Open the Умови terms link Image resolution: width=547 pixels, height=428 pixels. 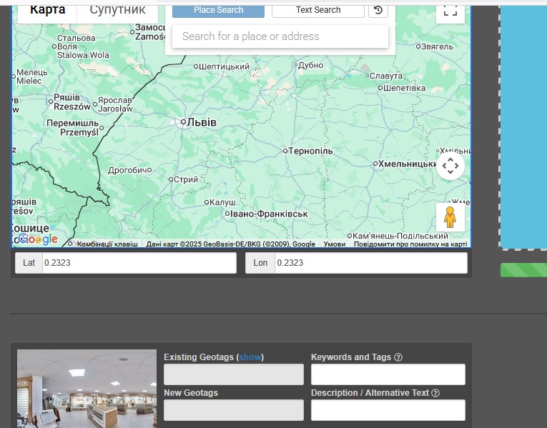[334, 244]
